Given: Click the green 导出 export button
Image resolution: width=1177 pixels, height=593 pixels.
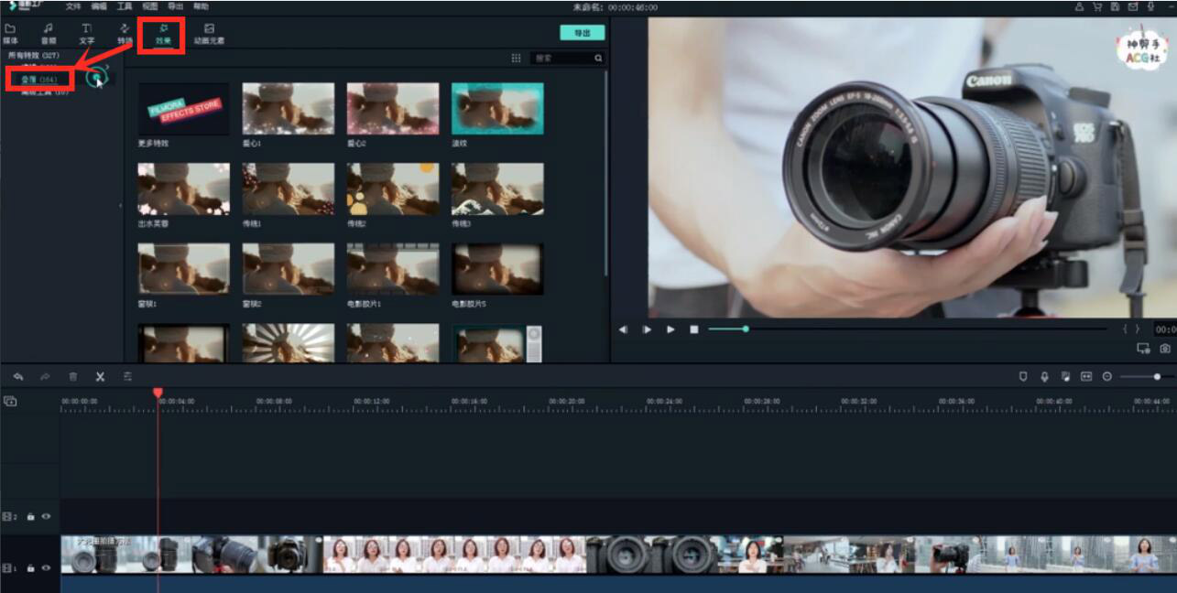Looking at the screenshot, I should (583, 33).
